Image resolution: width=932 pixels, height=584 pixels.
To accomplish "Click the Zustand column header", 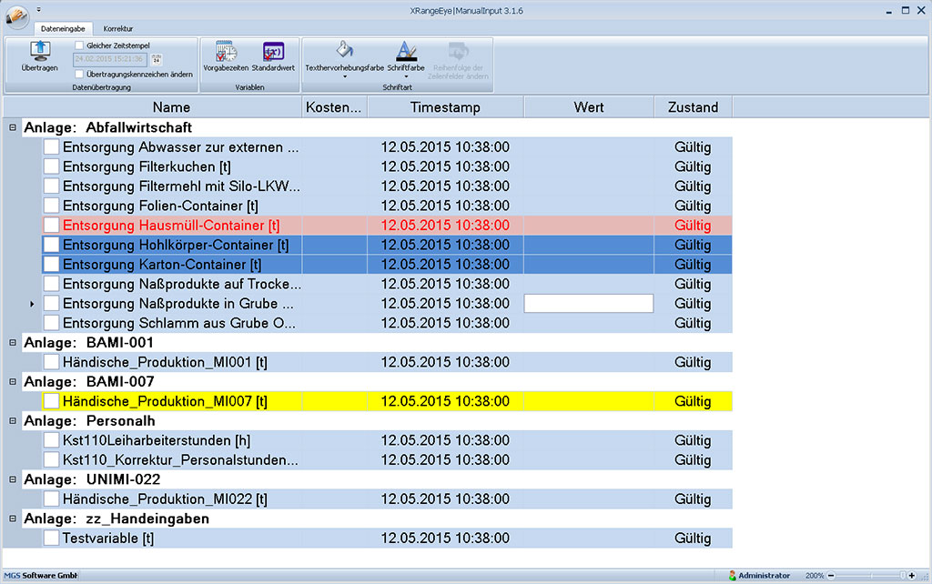I will [x=693, y=107].
